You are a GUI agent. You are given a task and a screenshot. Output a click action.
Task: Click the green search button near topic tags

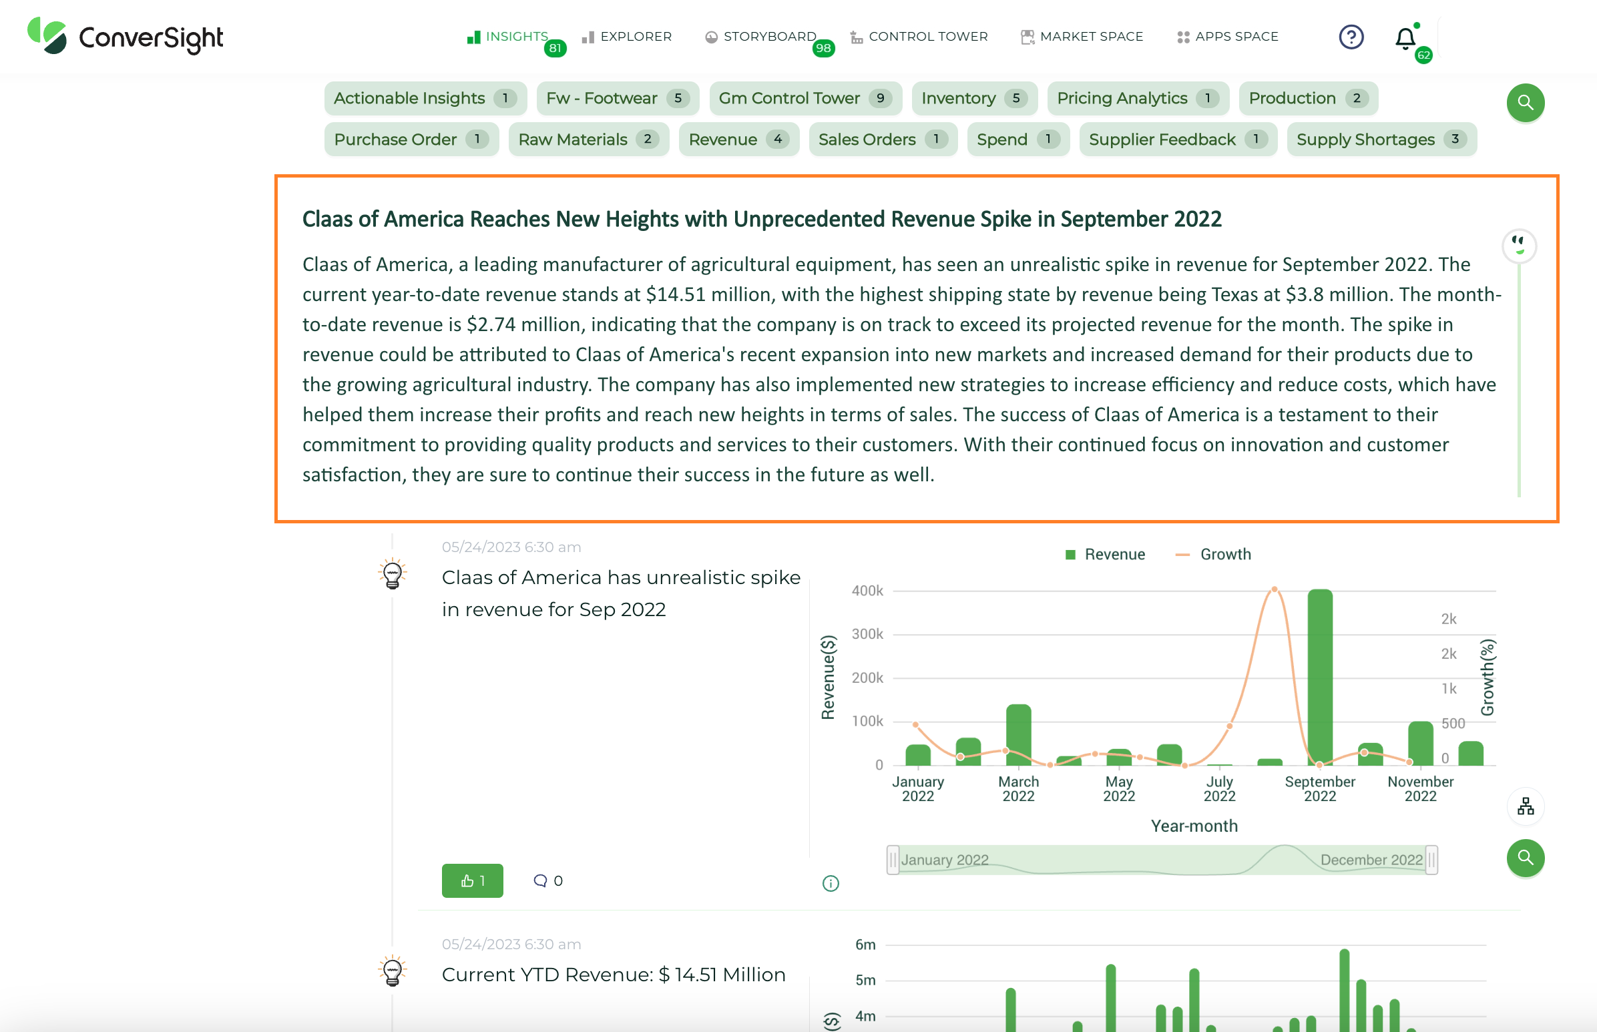[x=1525, y=103]
